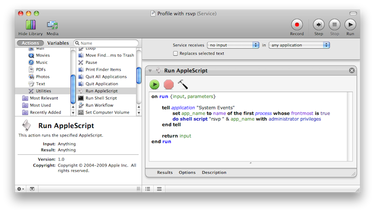Start recording with the Record button

coord(297,24)
